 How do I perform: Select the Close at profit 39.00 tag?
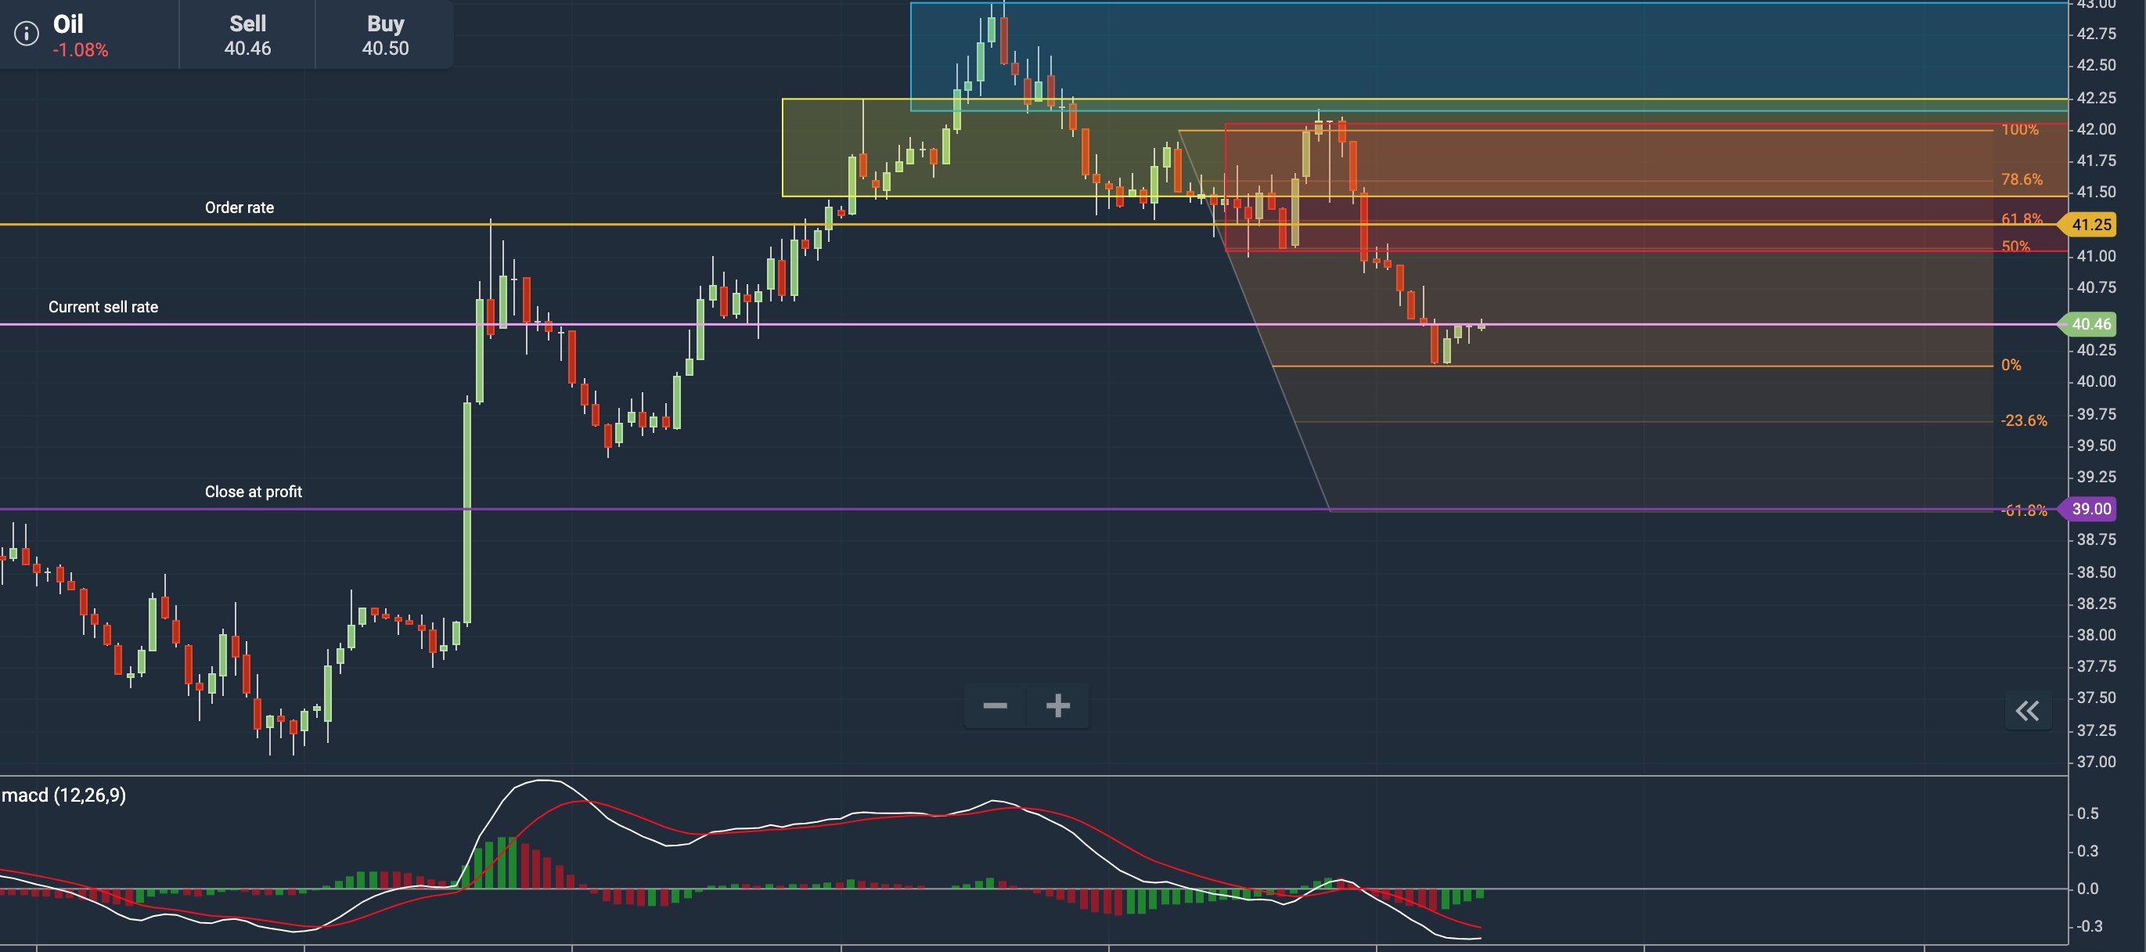click(2087, 509)
